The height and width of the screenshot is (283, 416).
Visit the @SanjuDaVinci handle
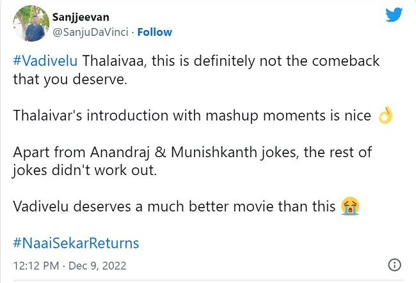coord(91,32)
